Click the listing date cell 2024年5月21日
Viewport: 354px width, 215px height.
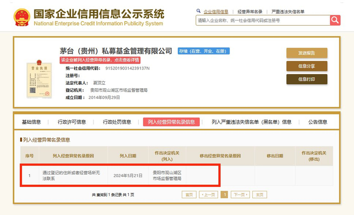(128, 176)
